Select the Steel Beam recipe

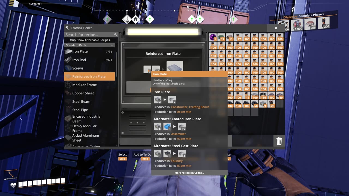(89, 102)
